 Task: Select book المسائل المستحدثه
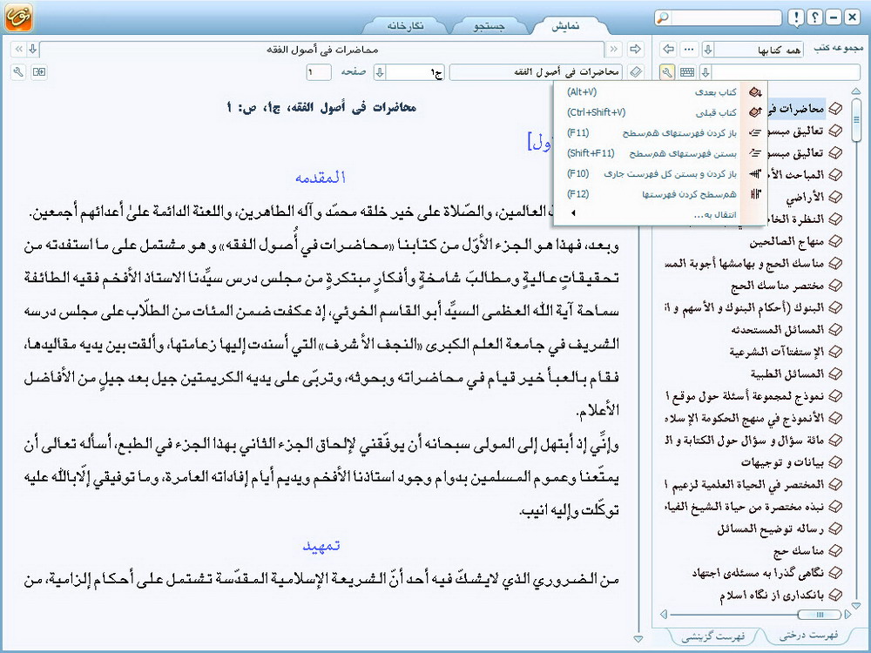point(778,329)
